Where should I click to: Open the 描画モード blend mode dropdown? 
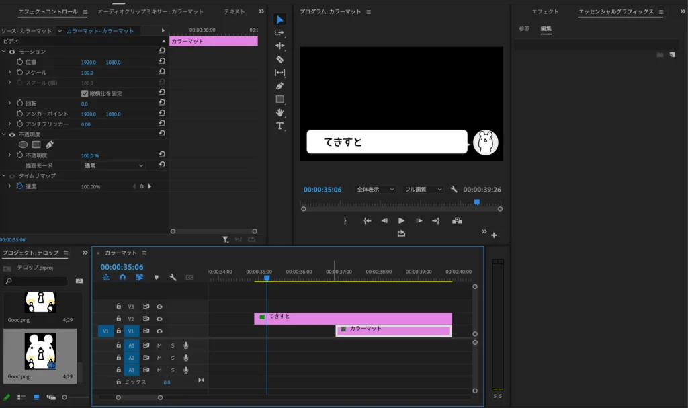pyautogui.click(x=113, y=165)
